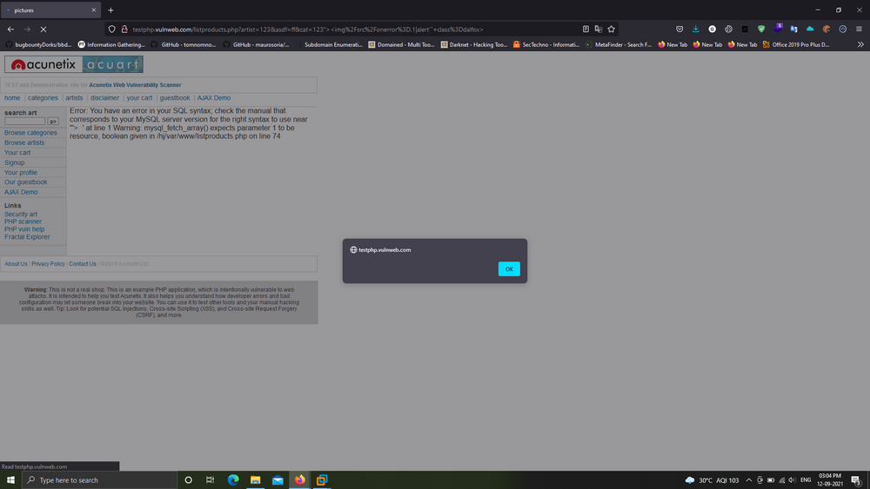Open Your profile sidebar link

pyautogui.click(x=21, y=173)
